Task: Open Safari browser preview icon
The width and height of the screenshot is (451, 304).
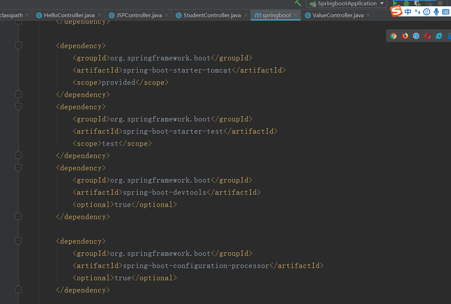Action: (x=416, y=36)
